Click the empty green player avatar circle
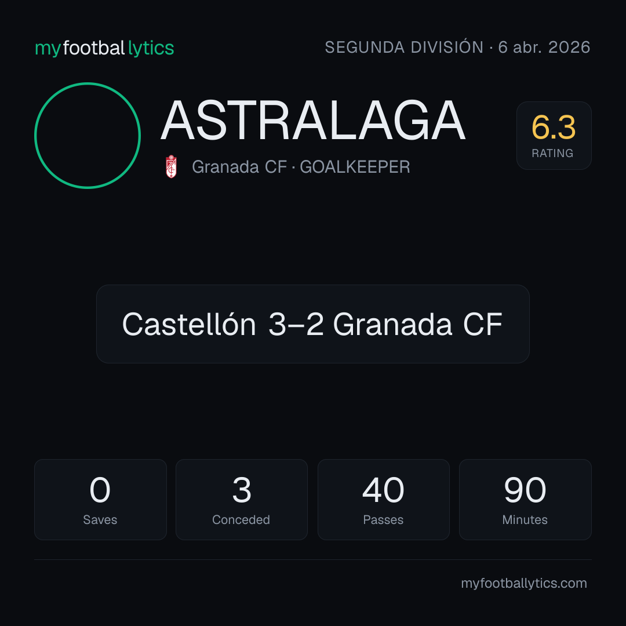 (88, 136)
